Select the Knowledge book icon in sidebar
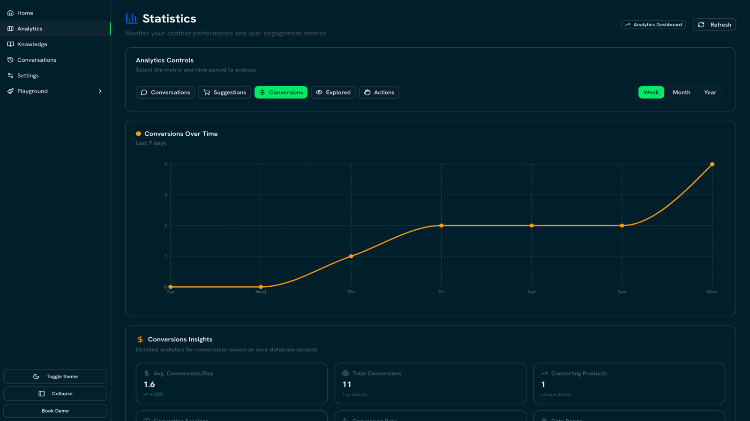Image resolution: width=750 pixels, height=421 pixels. point(10,44)
